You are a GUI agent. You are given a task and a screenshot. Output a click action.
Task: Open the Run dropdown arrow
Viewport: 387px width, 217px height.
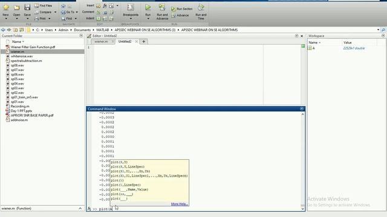tap(148, 19)
